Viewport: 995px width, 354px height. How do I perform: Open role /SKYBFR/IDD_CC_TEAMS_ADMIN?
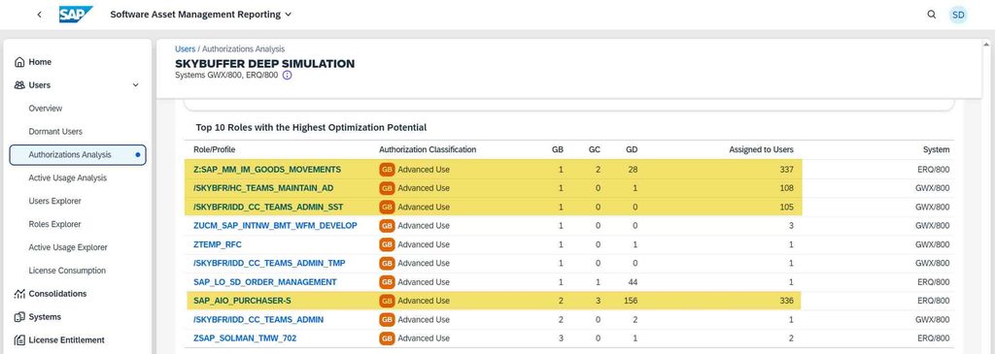pos(258,319)
